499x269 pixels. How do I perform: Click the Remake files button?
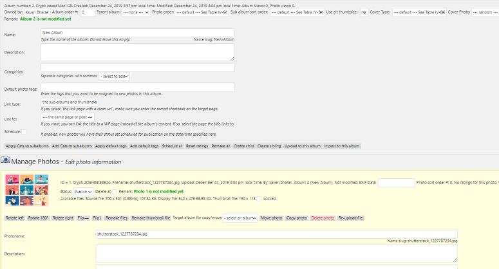click(117, 218)
